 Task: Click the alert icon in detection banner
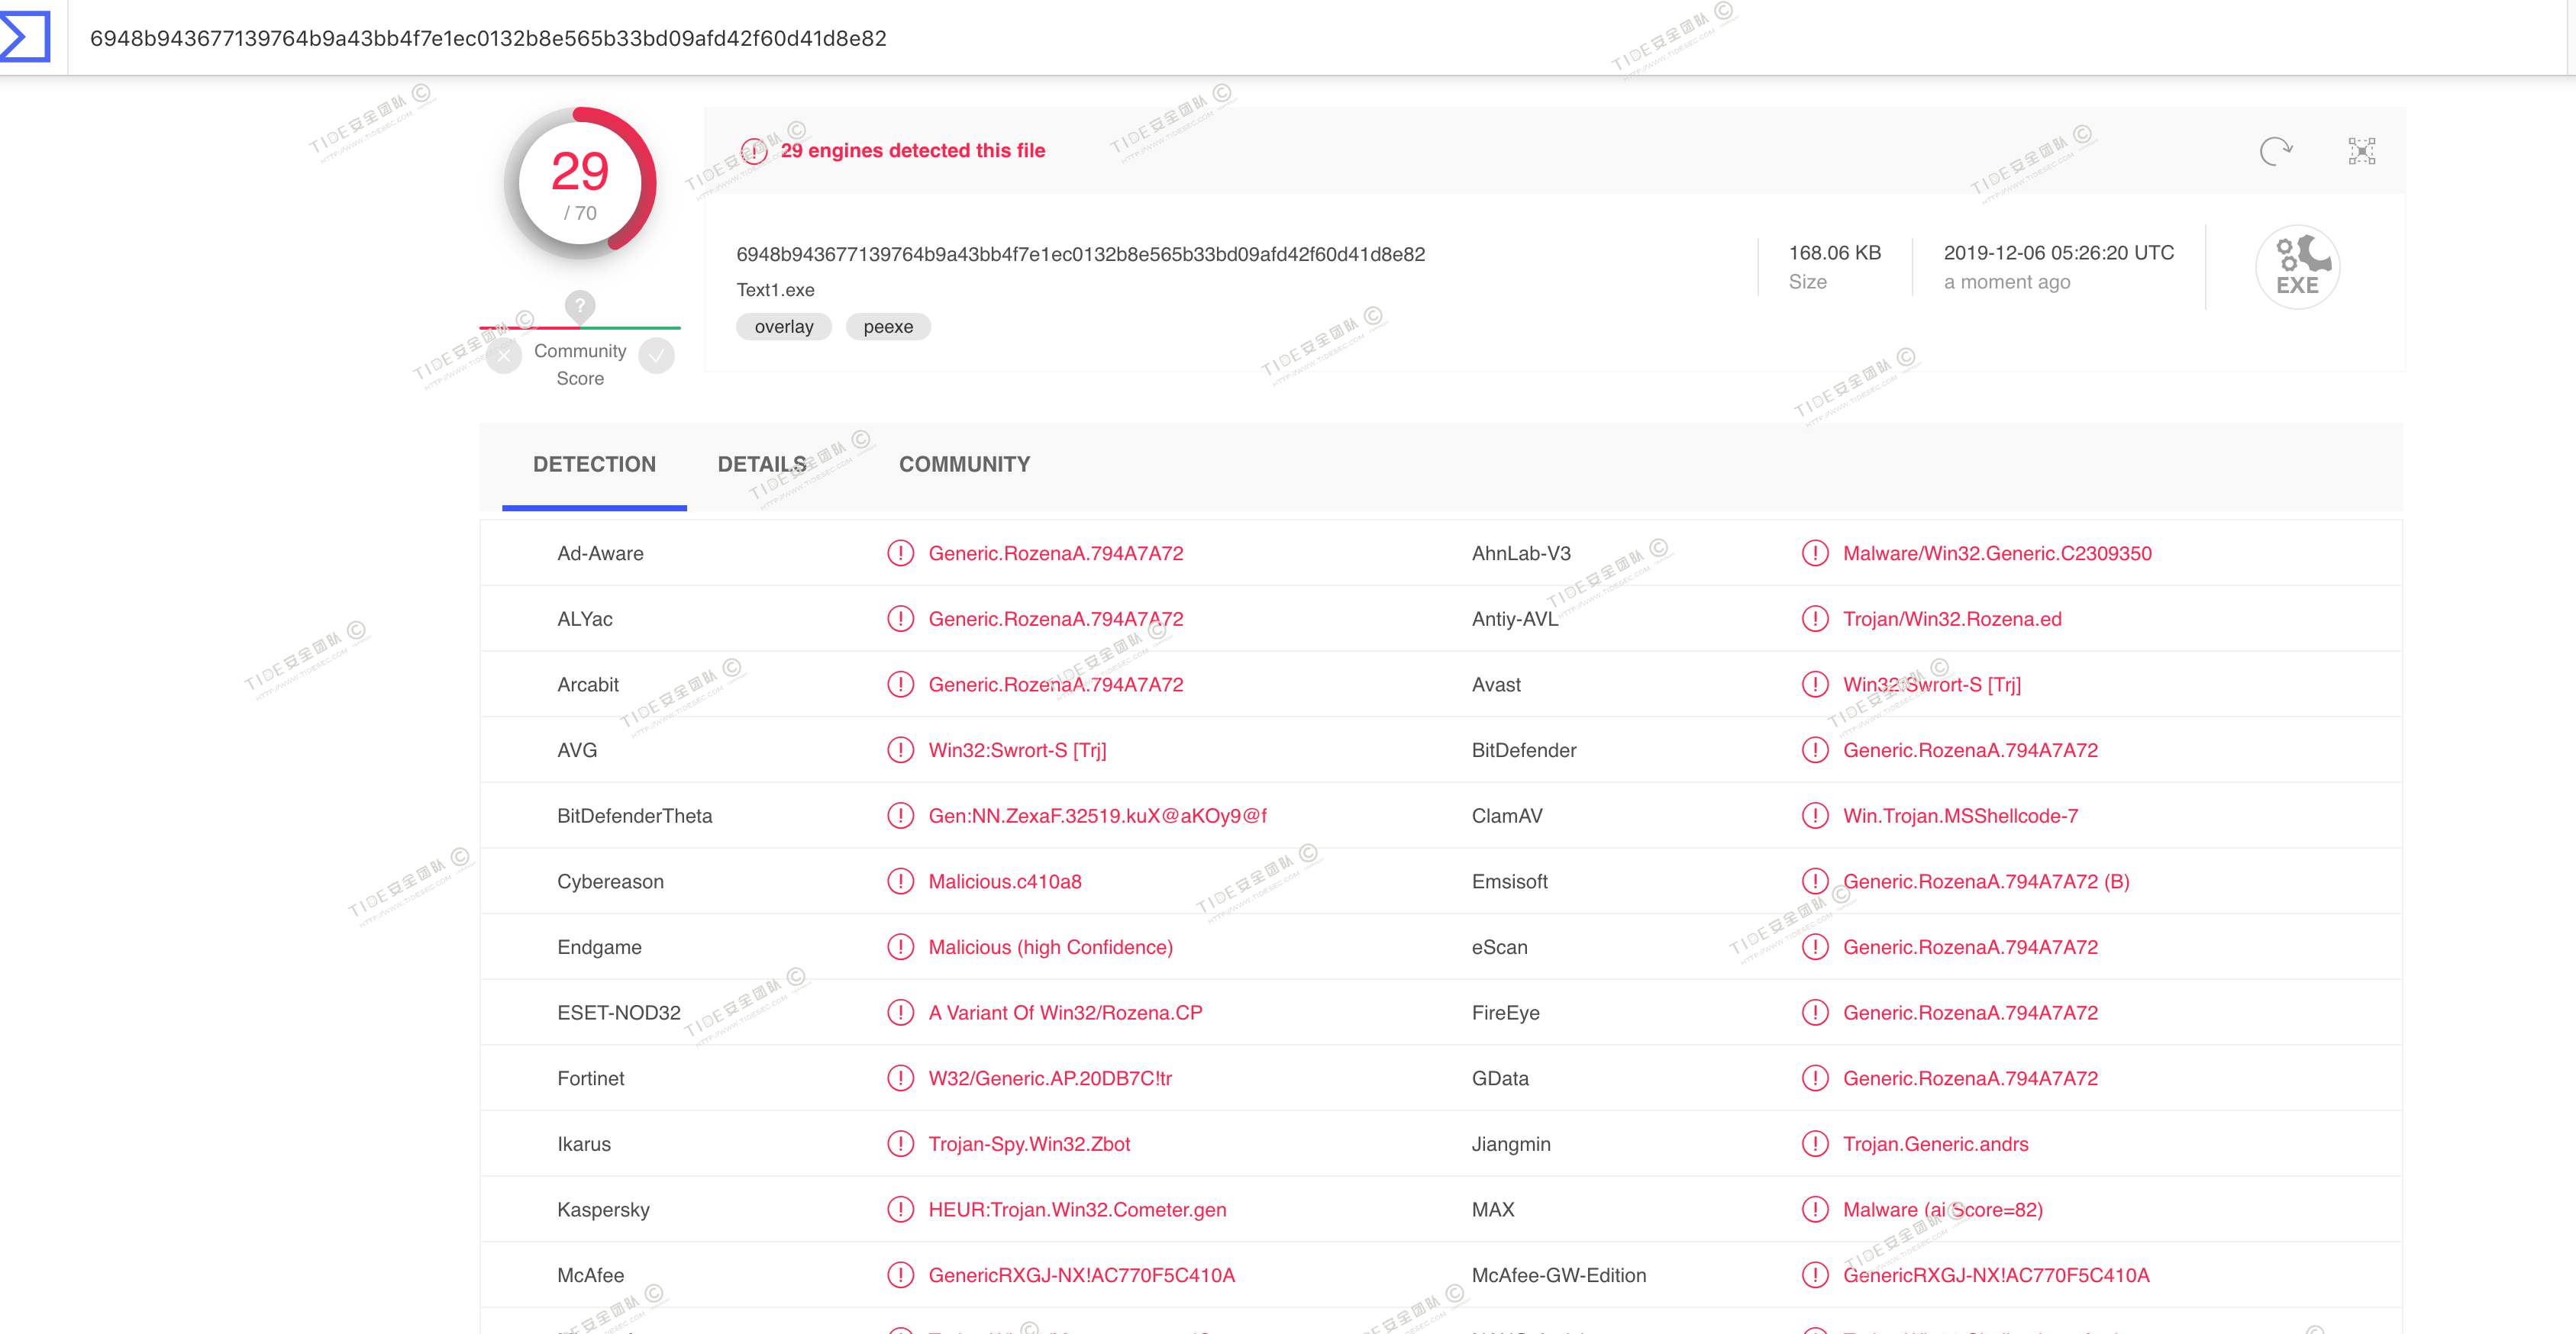point(754,151)
